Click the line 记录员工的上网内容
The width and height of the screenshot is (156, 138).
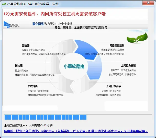pyautogui.click(x=111, y=91)
